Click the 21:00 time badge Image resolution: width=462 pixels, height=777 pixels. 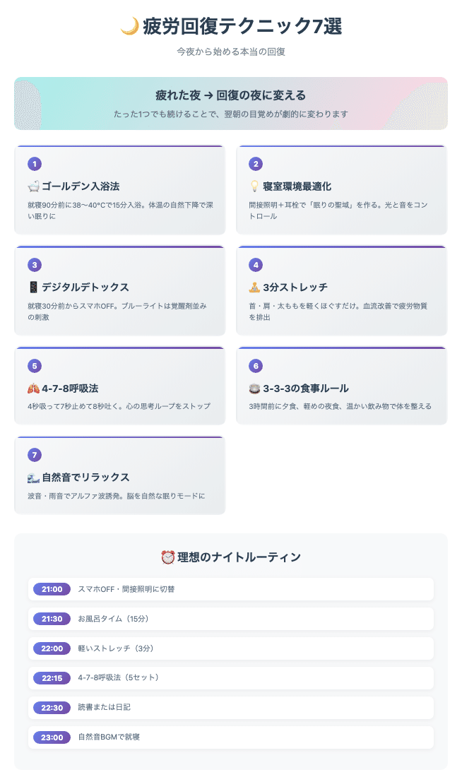[52, 589]
